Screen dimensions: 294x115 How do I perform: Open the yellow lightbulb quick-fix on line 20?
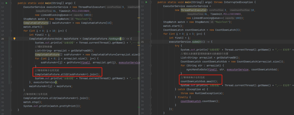point(14,39)
